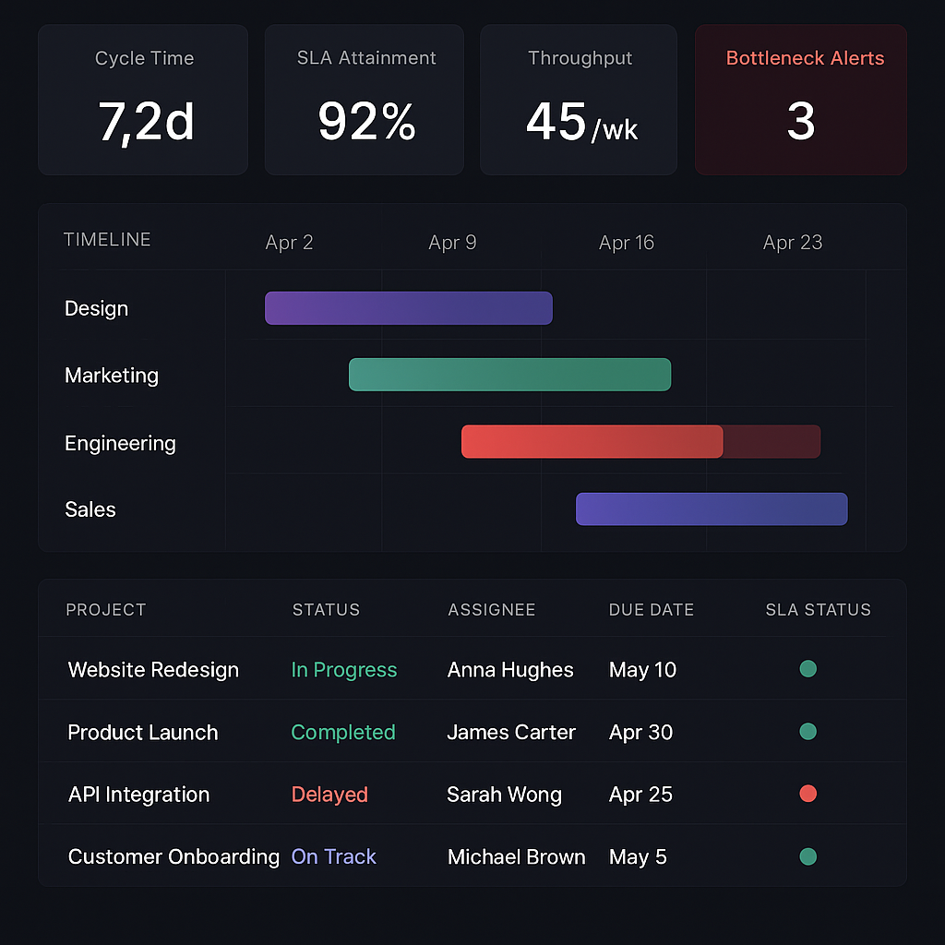Click the green SLA dot for Product Launch
This screenshot has height=945, width=945.
pos(807,732)
